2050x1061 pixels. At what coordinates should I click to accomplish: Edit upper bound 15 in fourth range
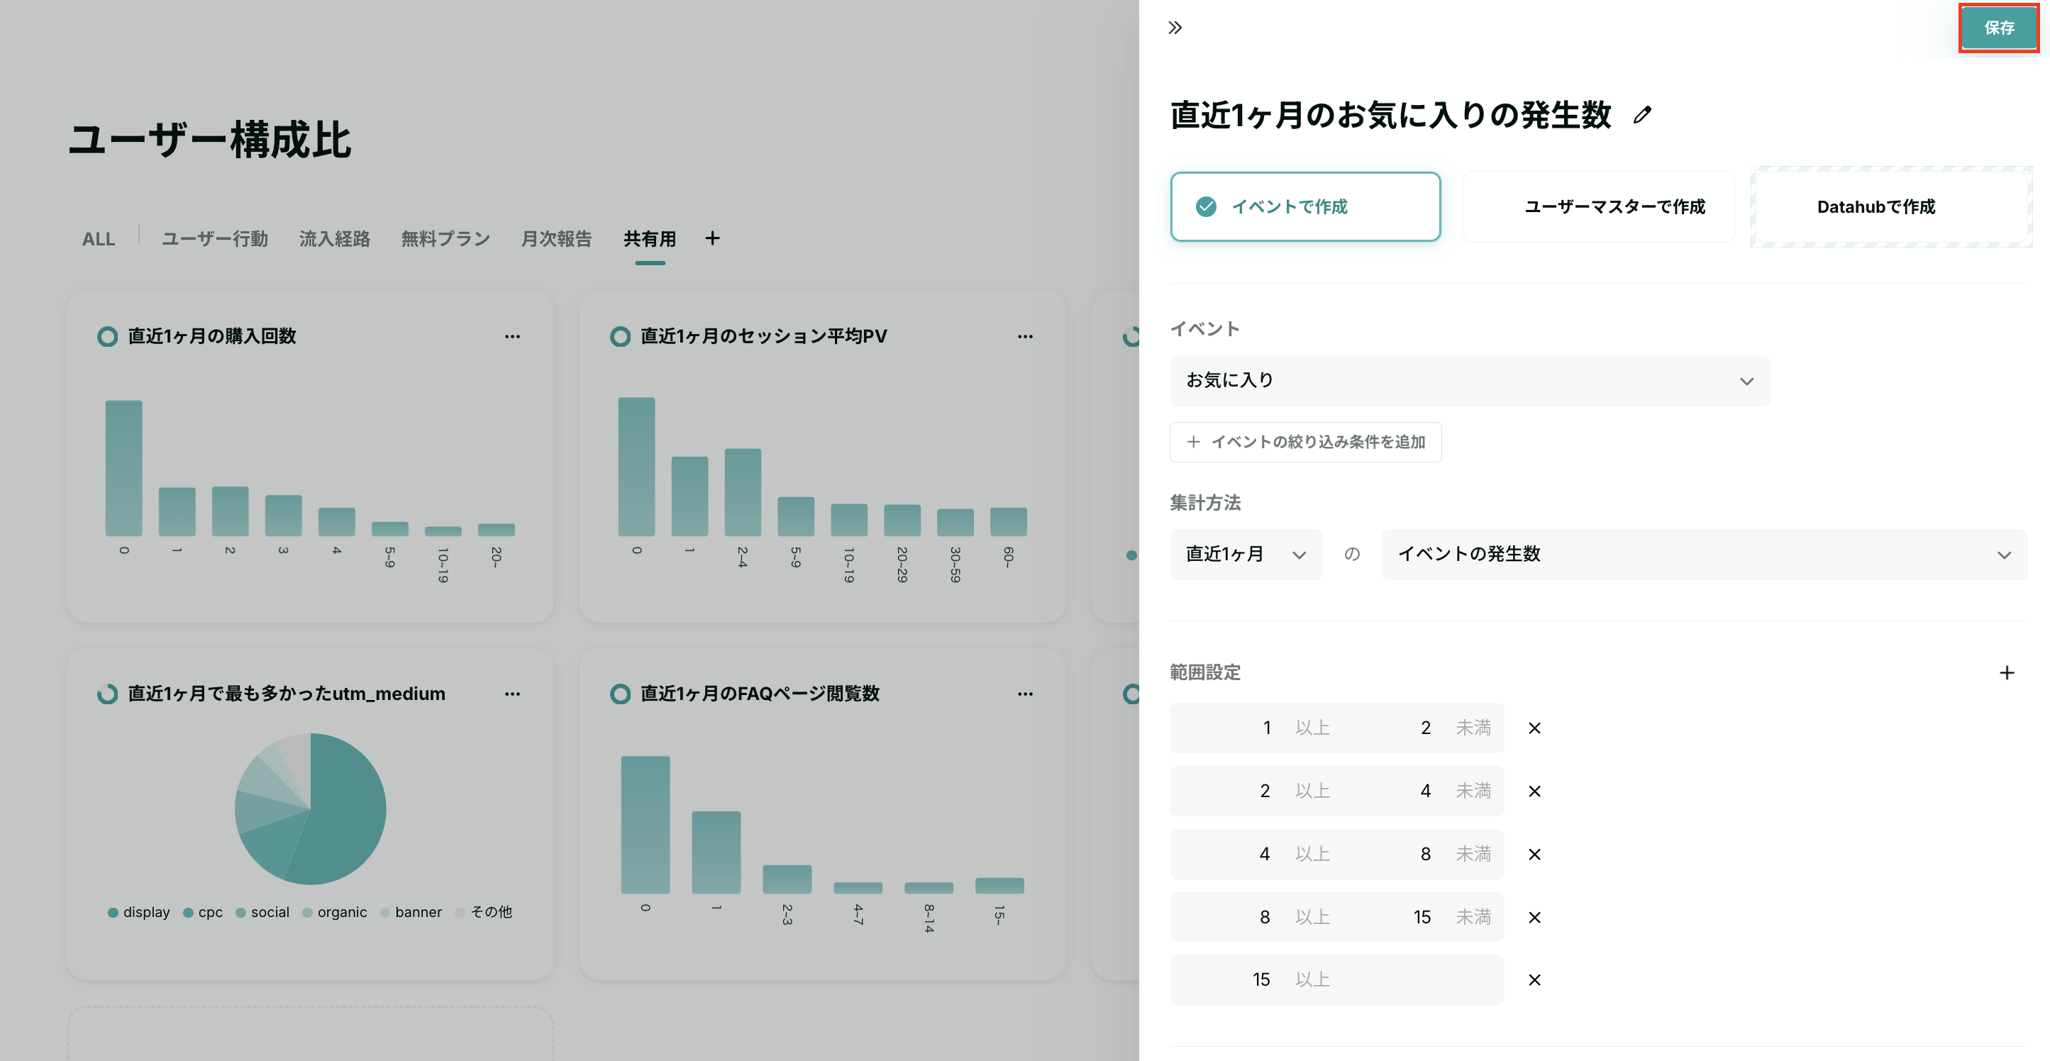(1422, 917)
